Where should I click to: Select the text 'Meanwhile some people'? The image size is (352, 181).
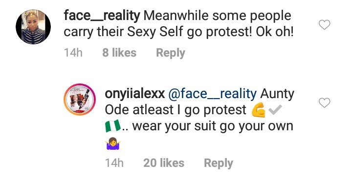217,16
